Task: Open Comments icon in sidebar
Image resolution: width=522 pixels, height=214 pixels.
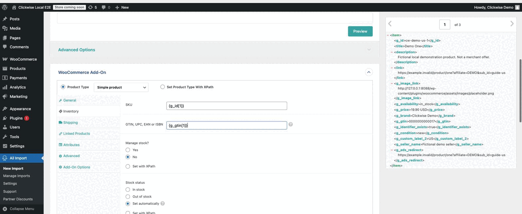Action: 5,47
